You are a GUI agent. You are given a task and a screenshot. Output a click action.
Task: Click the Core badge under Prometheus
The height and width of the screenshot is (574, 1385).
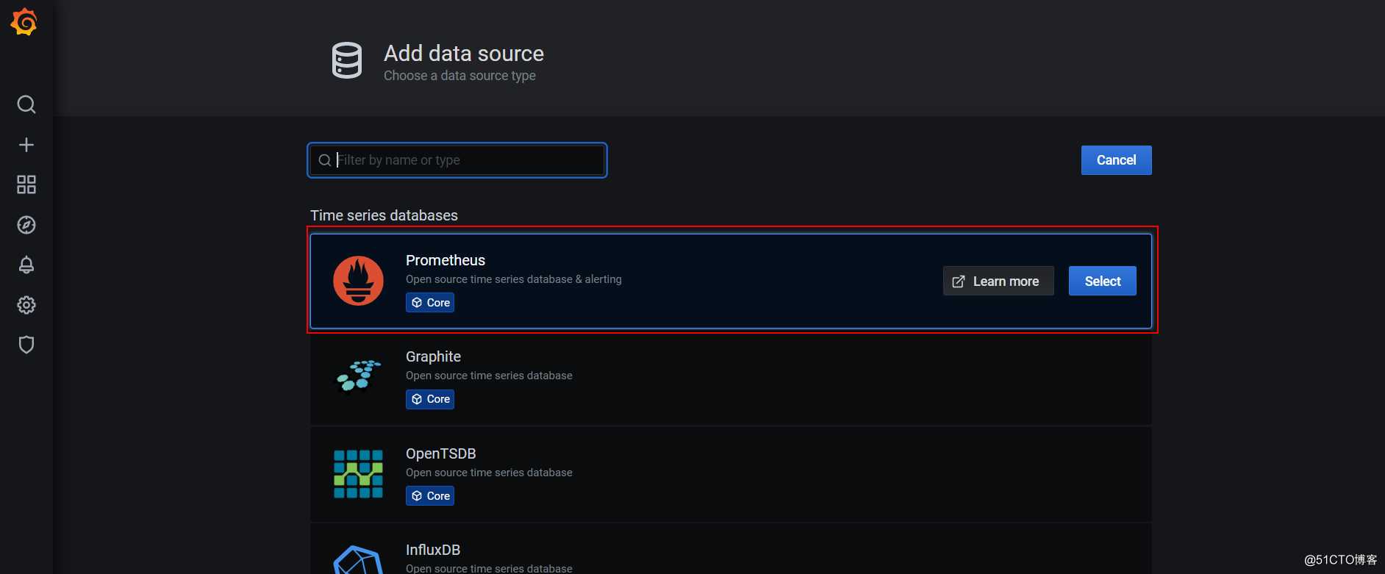click(x=430, y=303)
